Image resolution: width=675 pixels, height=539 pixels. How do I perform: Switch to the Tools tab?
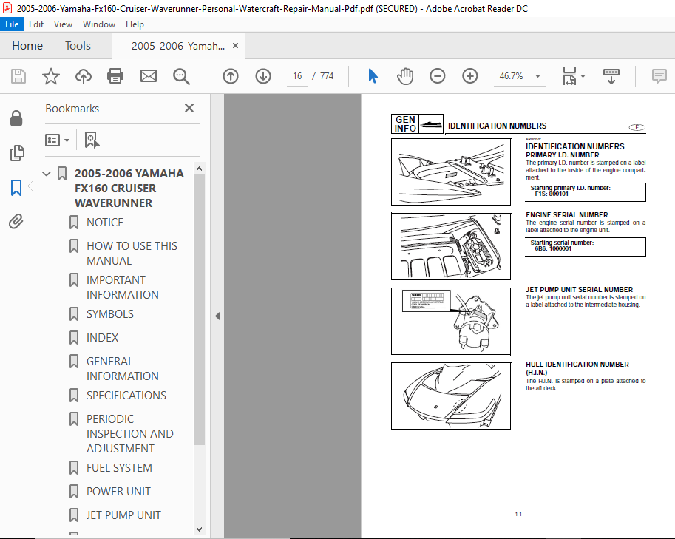(x=78, y=46)
